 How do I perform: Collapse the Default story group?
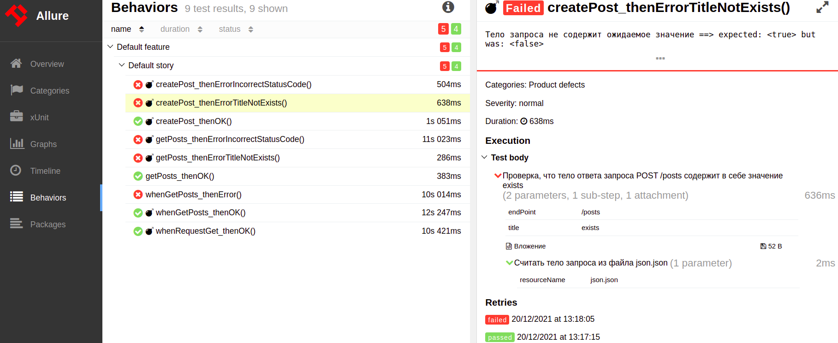click(x=122, y=65)
